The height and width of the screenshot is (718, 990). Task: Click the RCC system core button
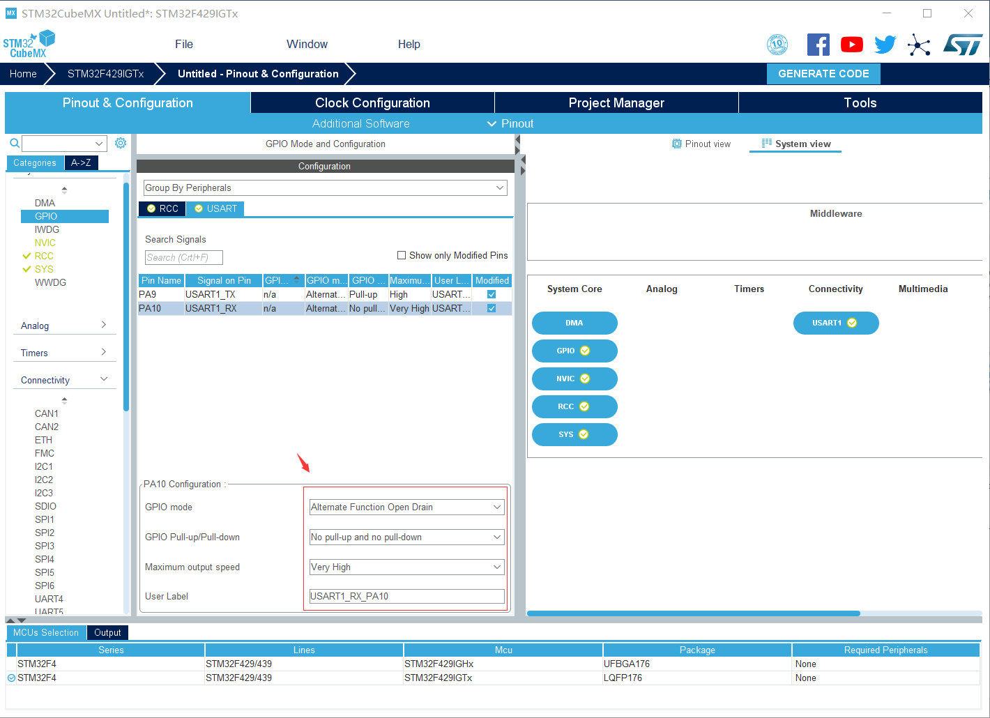tap(574, 406)
